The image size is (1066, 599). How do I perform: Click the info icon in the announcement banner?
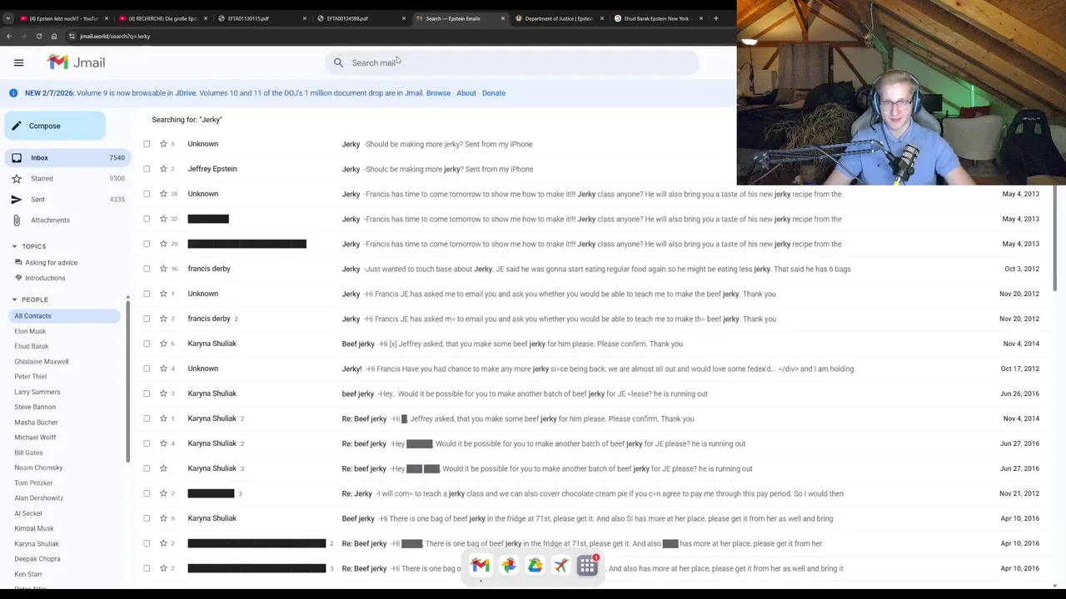(x=13, y=93)
